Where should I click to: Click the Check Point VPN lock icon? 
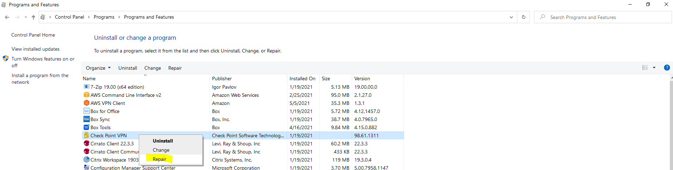(86, 135)
